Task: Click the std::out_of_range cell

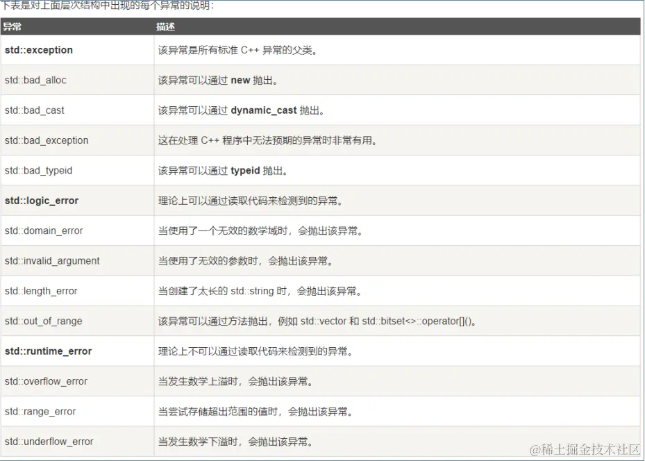Action: coord(44,321)
